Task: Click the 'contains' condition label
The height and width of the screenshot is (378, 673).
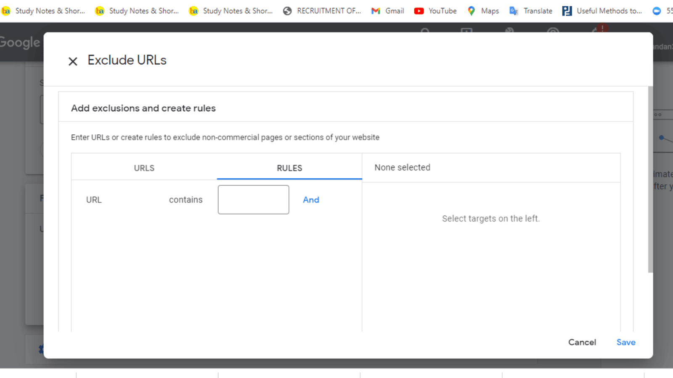Action: coord(186,200)
